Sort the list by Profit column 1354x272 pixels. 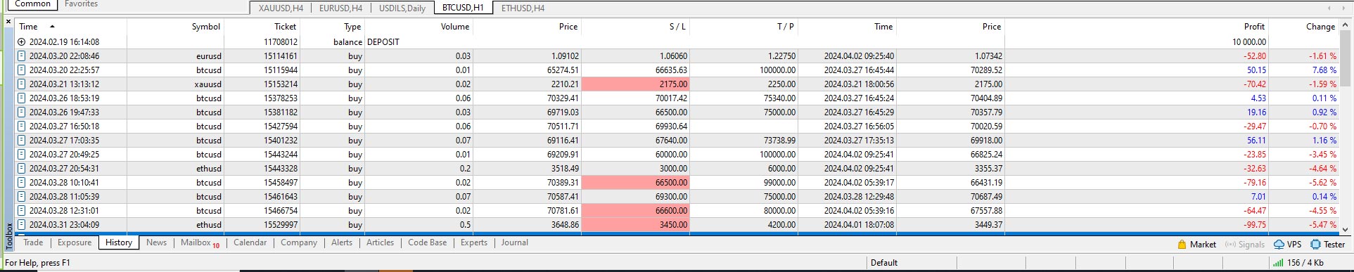tap(1253, 27)
